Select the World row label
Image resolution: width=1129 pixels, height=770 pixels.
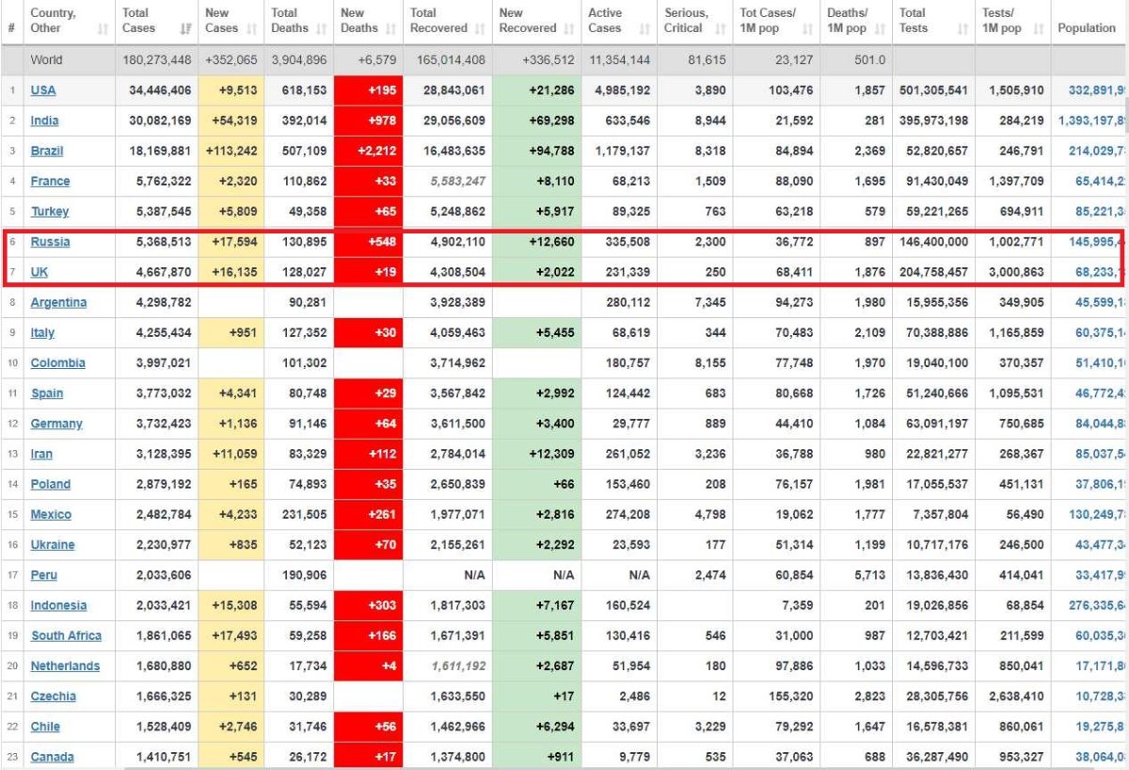[x=46, y=60]
